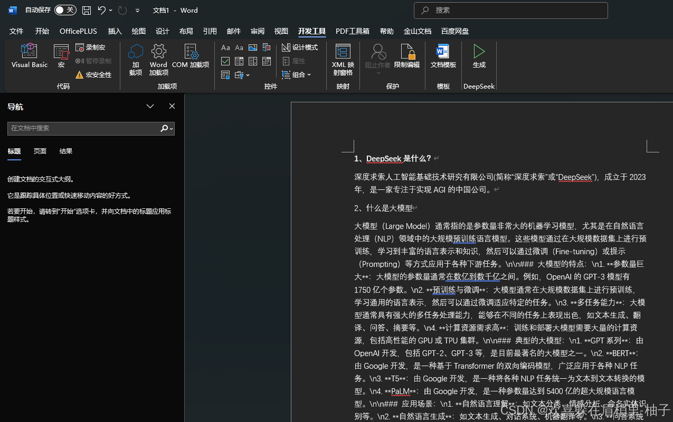
Task: Switch to the PDF工具箱 tab
Action: click(353, 31)
